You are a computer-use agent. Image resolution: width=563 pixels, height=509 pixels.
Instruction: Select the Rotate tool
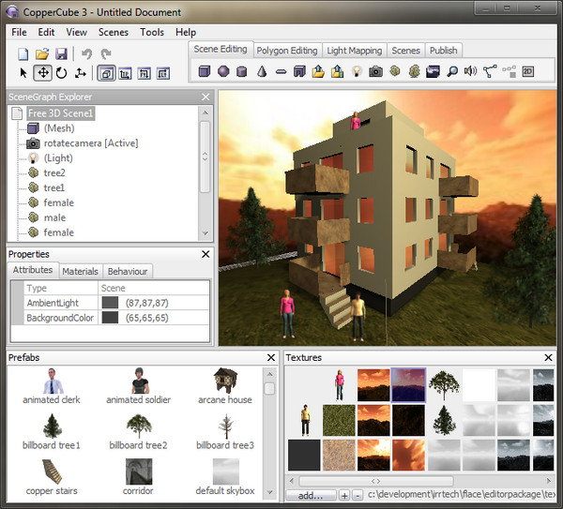click(x=61, y=72)
